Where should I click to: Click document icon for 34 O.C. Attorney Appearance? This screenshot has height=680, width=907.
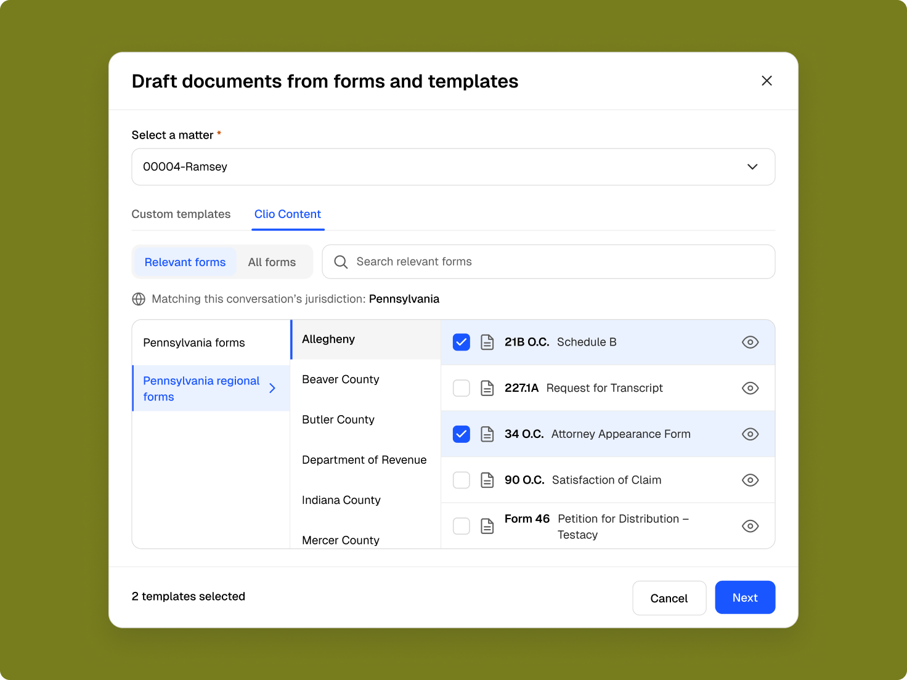487,434
